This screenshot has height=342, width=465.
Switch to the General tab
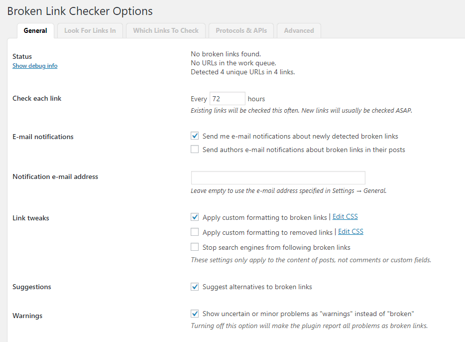point(35,30)
